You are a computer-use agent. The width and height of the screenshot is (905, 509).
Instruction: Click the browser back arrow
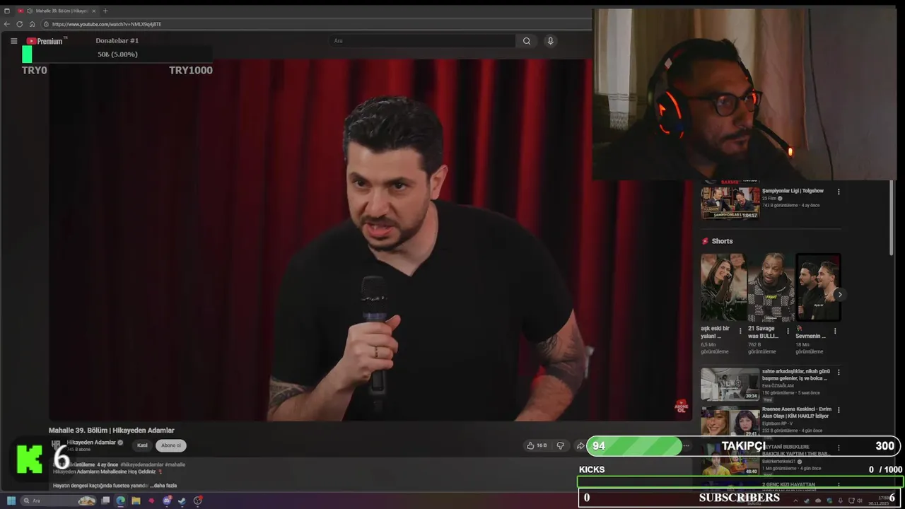point(7,24)
